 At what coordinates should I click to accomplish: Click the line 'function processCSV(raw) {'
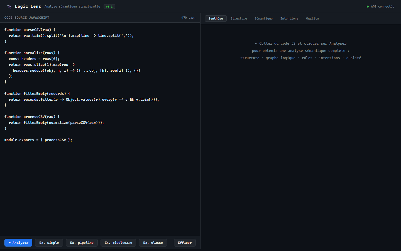32,117
